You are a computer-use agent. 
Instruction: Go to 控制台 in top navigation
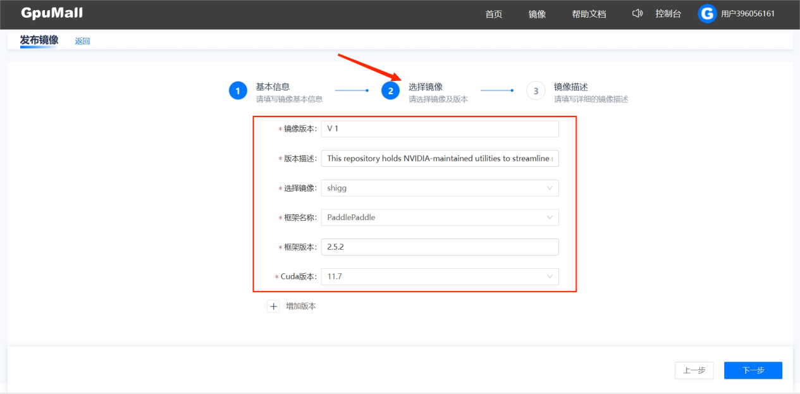(x=668, y=14)
